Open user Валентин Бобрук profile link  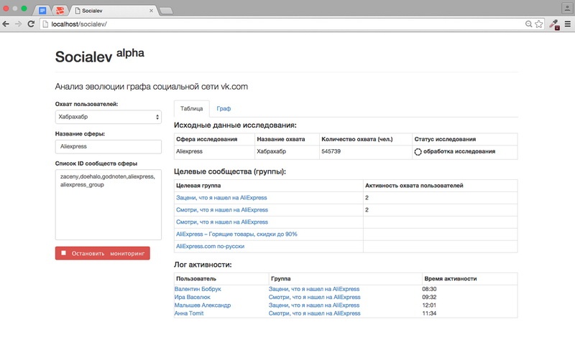tap(198, 289)
